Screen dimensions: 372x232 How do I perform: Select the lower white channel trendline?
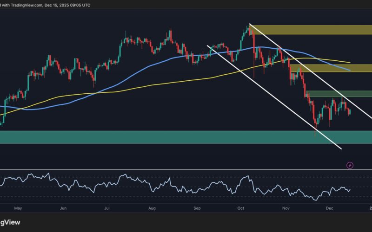274,97
